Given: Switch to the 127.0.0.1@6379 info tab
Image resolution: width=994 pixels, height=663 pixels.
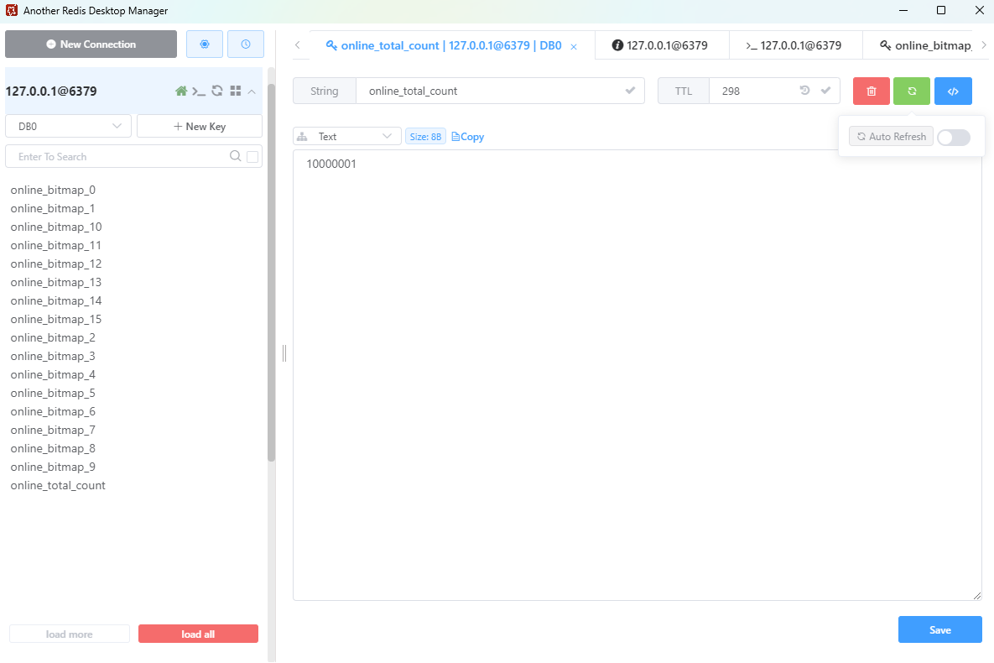Looking at the screenshot, I should tap(661, 45).
